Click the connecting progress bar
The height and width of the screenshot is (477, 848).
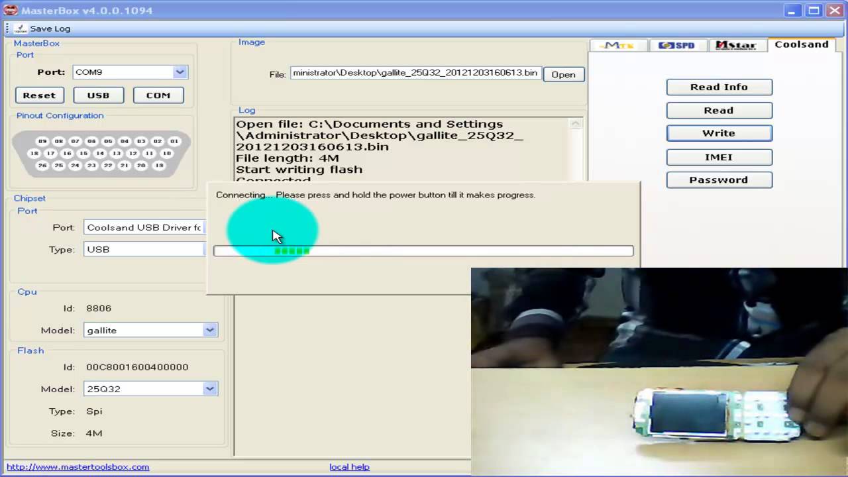point(423,251)
